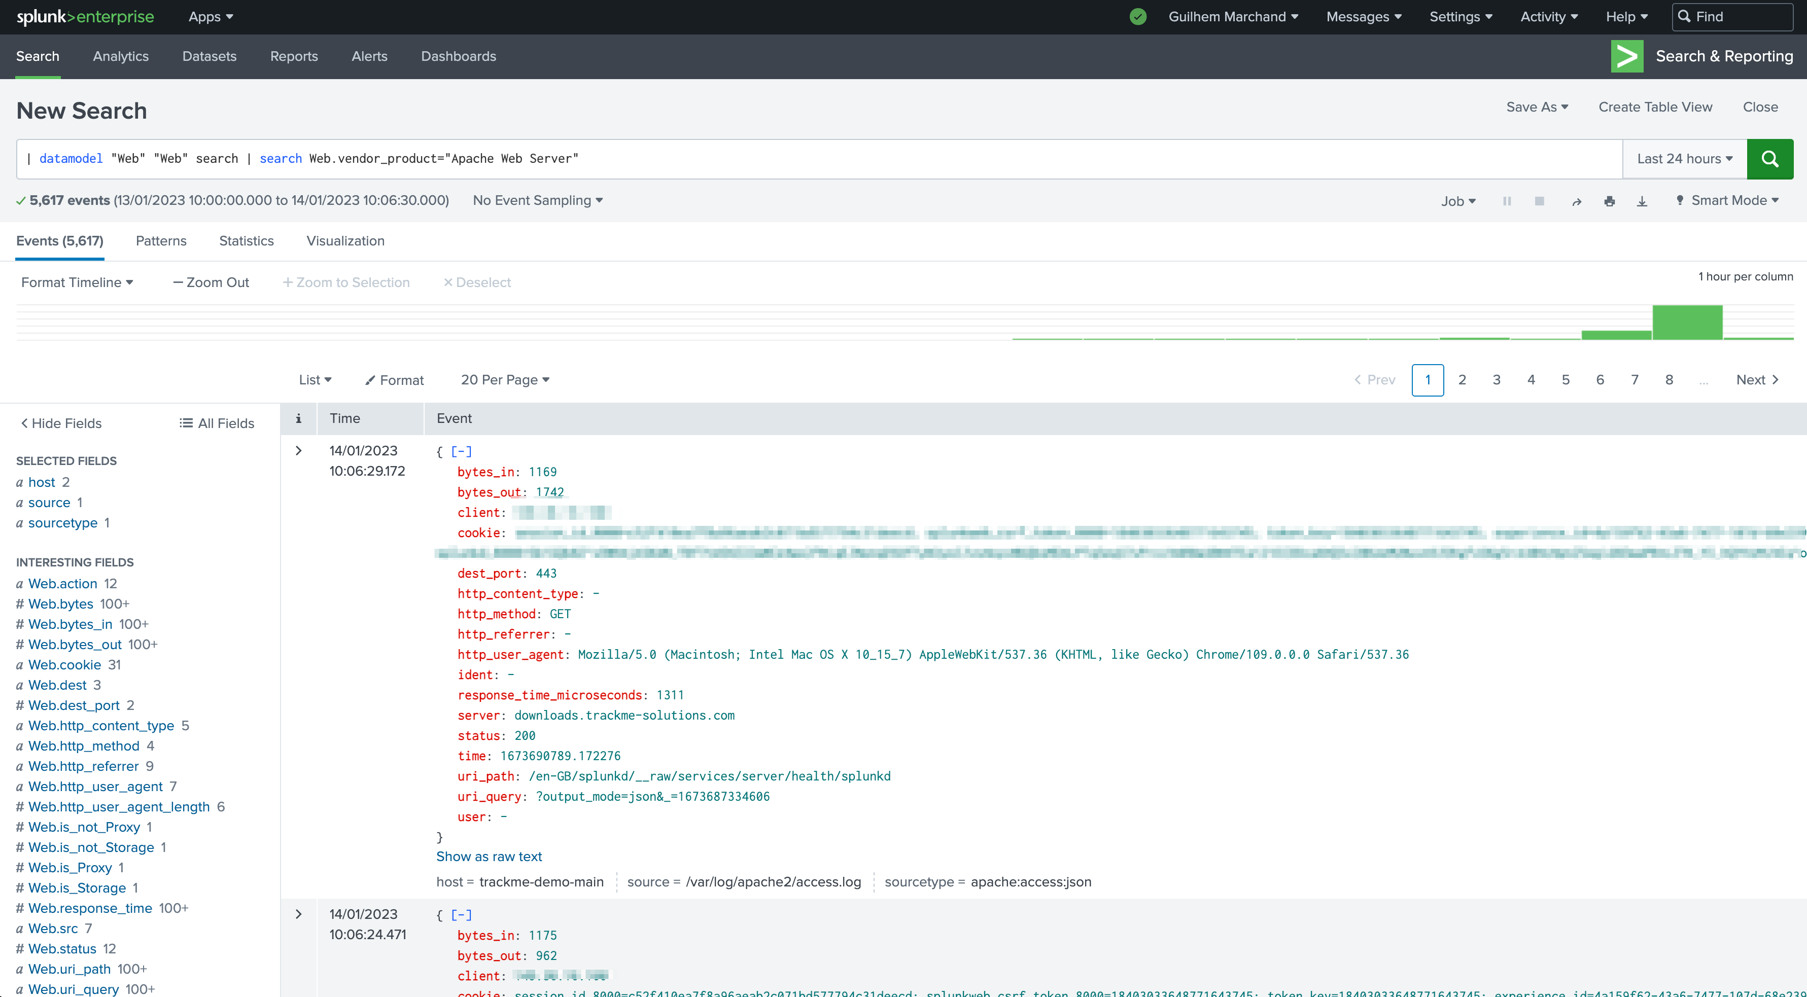
Task: Click Zoom Out on timeline
Action: coord(211,282)
